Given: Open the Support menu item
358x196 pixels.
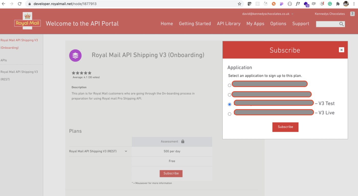Looking at the screenshot, I should pos(301,24).
